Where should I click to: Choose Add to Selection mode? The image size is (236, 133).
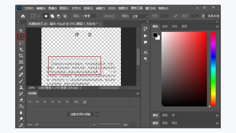(52, 16)
